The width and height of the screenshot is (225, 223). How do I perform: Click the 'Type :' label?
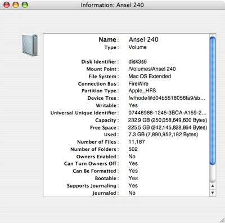point(111,47)
